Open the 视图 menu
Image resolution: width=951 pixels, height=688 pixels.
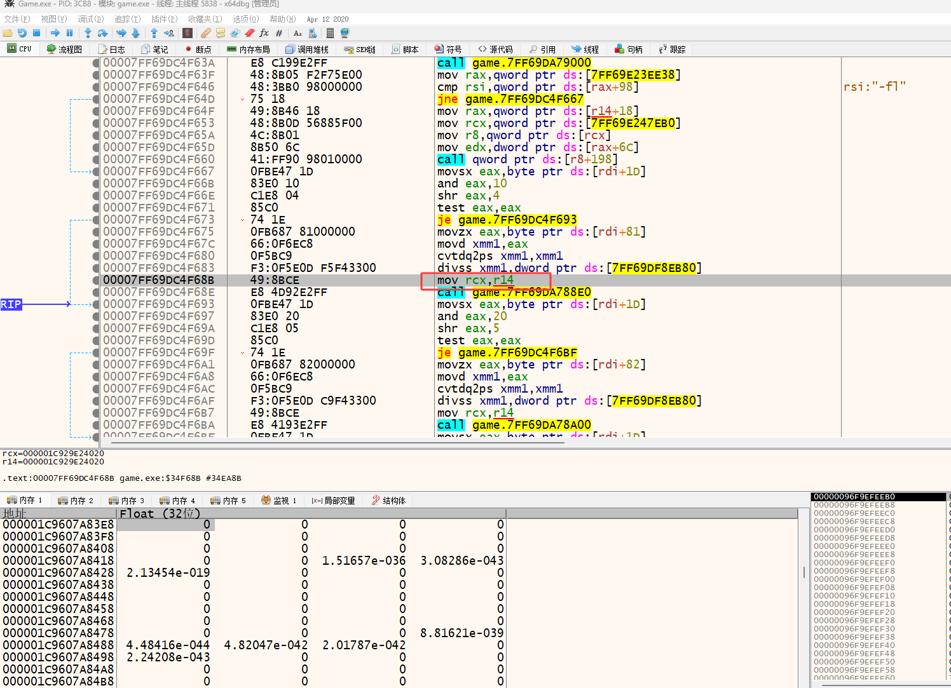pos(54,19)
